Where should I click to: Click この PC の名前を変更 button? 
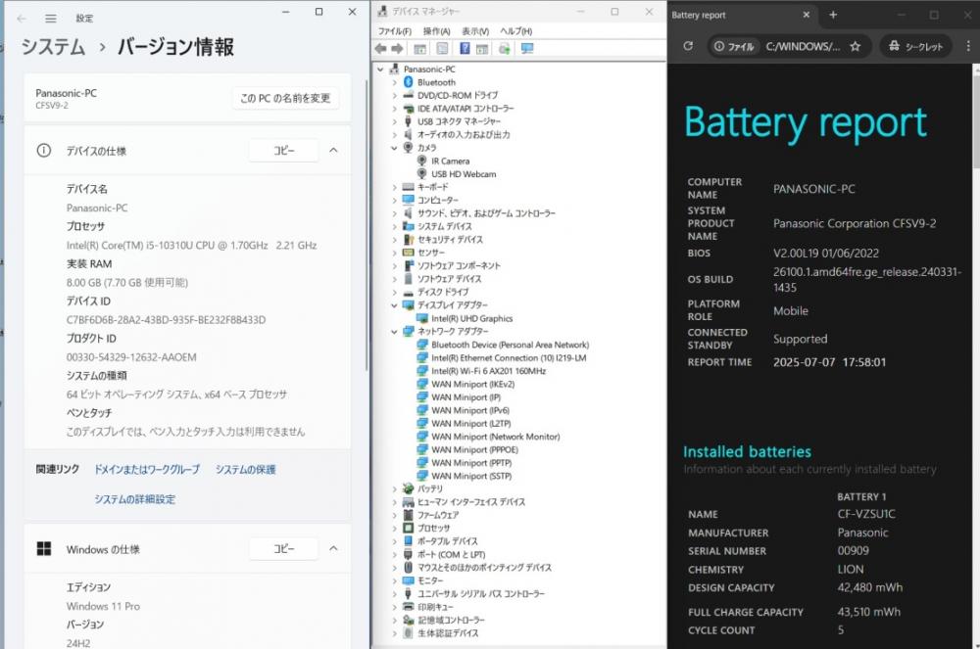[285, 98]
